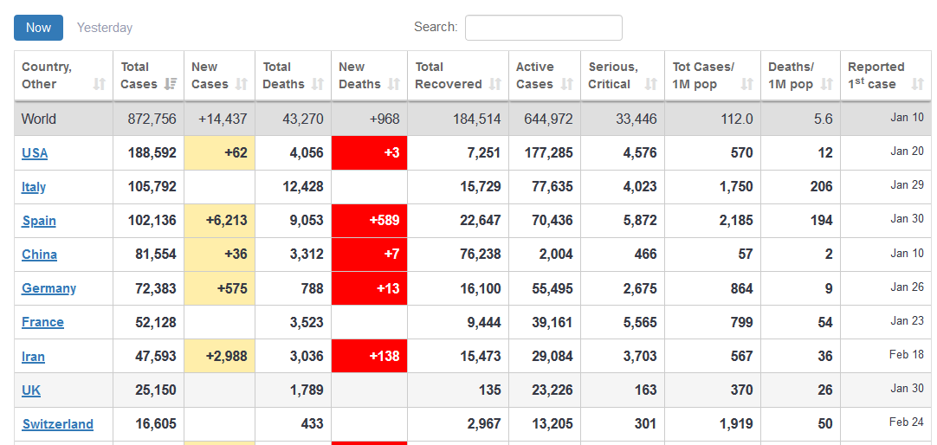Sort by the Country, Other column icon
The height and width of the screenshot is (445, 937).
tap(99, 84)
